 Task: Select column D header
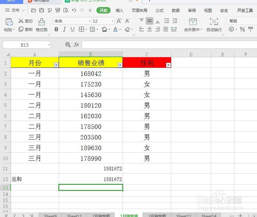click(x=191, y=54)
